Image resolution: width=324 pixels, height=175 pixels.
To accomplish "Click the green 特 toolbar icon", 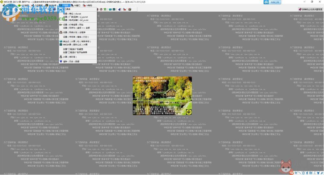I will coord(105,9).
